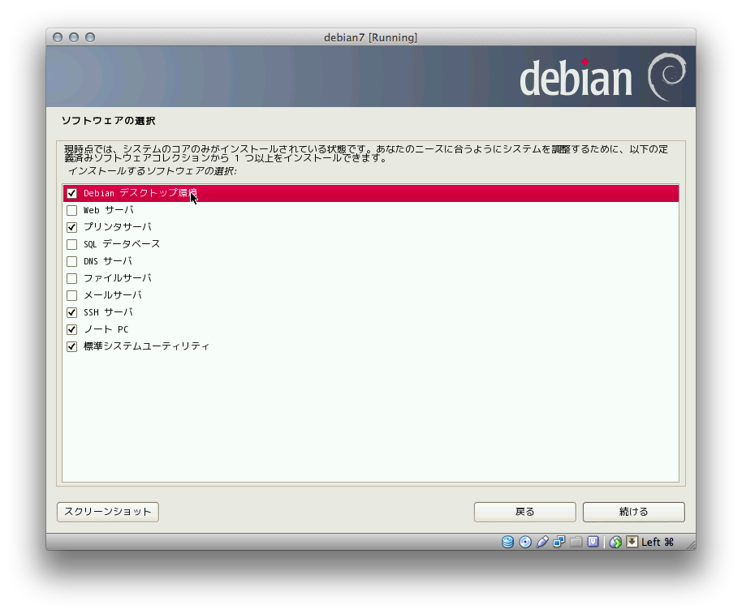This screenshot has width=742, height=614.
Task: Click the 'Left ⌘' host key indicator
Action: [x=658, y=542]
